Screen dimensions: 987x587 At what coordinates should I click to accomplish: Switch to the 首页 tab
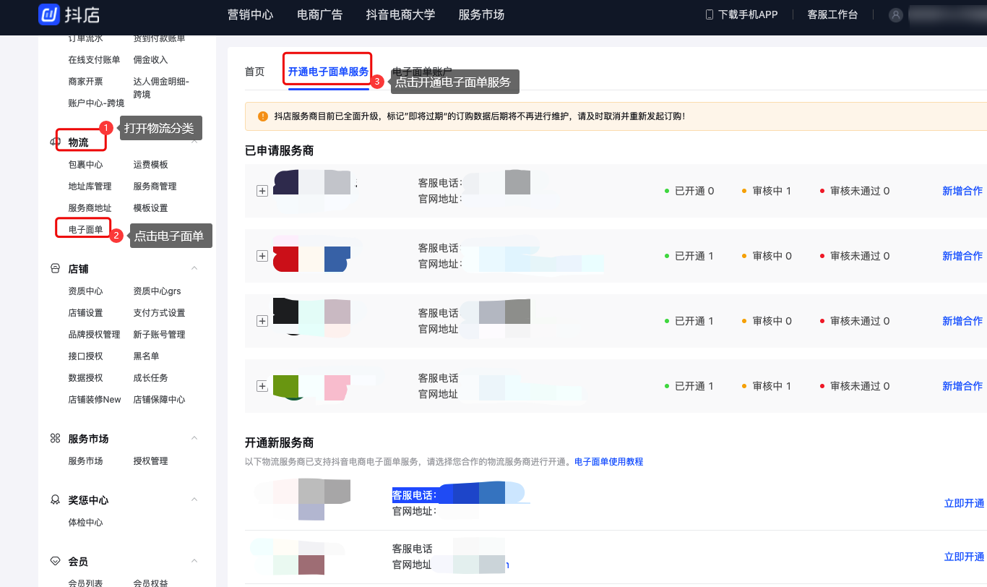click(254, 72)
